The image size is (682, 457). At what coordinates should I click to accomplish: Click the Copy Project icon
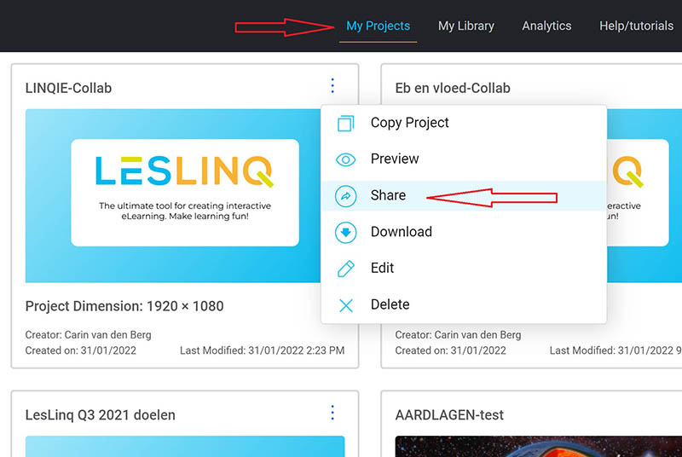click(x=346, y=123)
